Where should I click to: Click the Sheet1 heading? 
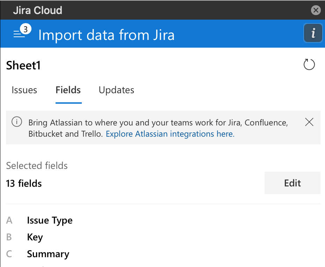pos(23,66)
